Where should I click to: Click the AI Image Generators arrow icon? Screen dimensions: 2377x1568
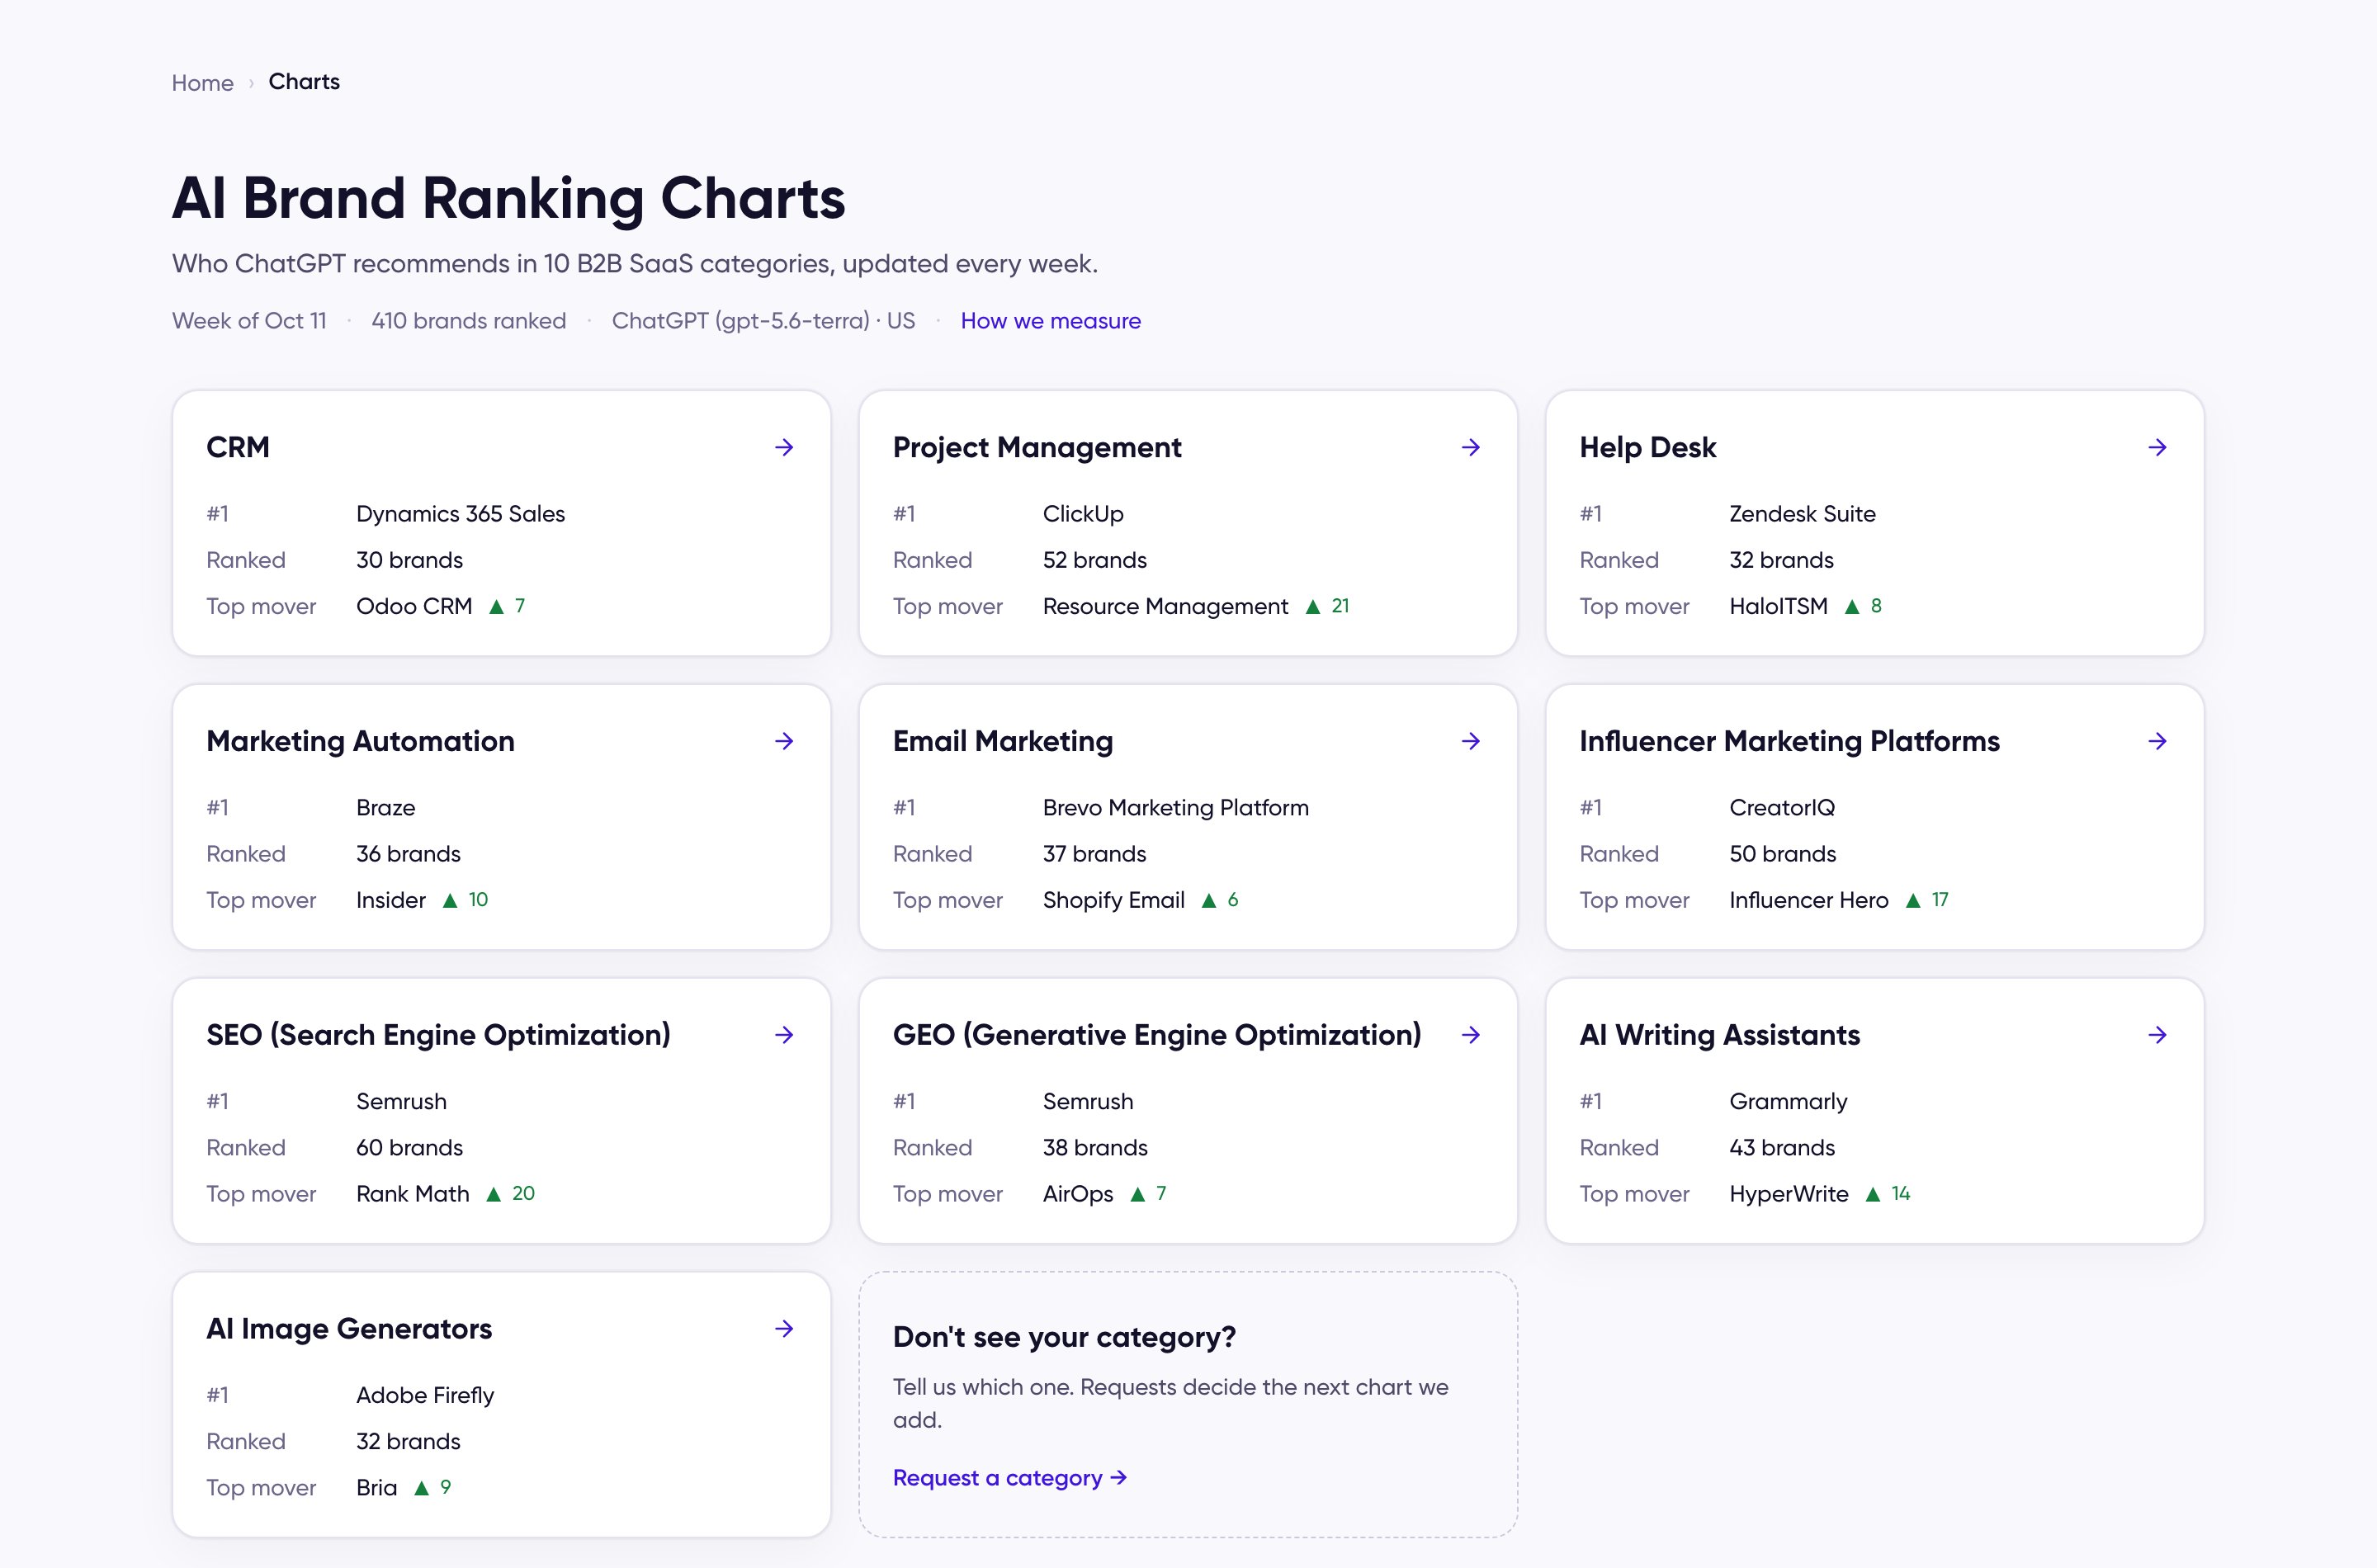tap(784, 1329)
